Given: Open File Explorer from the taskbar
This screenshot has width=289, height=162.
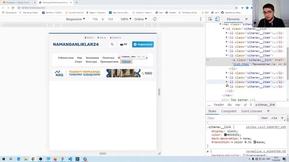Looking at the screenshot, I should 26,159.
